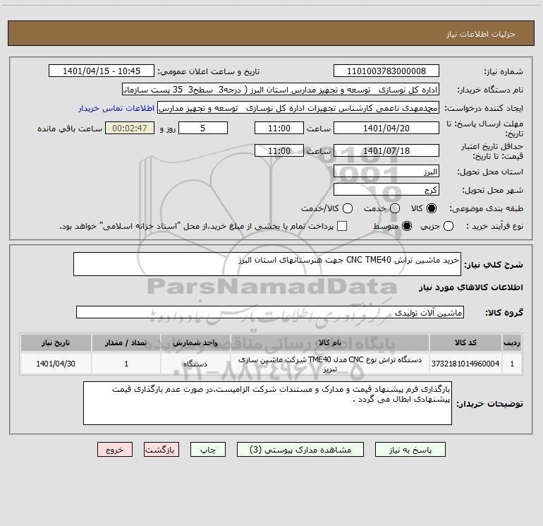Open مشاهده مدارک پیوستی (3) button
This screenshot has height=526, width=543.
[x=300, y=450]
